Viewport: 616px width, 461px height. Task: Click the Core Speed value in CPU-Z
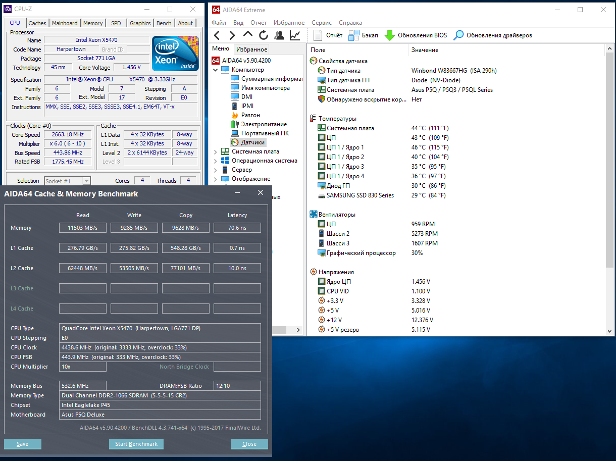point(68,135)
